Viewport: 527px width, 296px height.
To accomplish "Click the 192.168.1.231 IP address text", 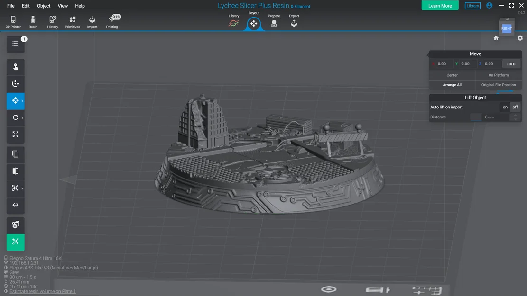I will (24, 263).
